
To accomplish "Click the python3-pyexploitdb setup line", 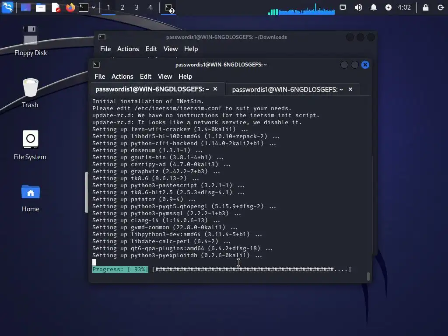I will coord(177,255).
